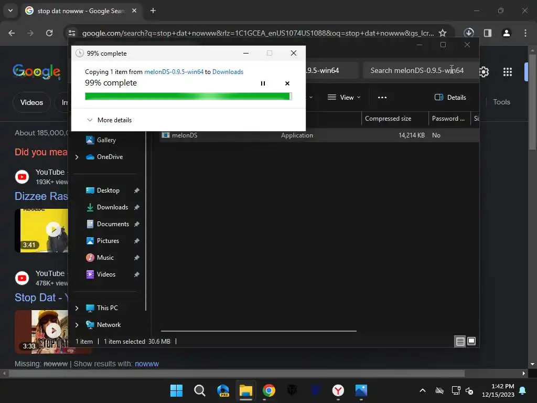Select the Videos filter on Google
The width and height of the screenshot is (537, 403).
point(31,102)
